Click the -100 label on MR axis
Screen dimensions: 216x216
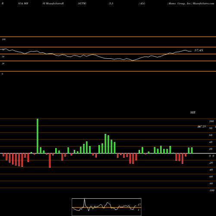tap(212, 191)
